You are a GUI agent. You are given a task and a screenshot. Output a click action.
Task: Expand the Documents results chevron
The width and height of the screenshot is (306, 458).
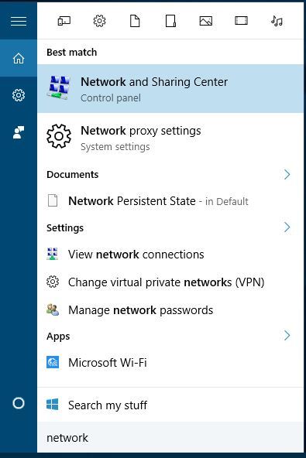(287, 175)
